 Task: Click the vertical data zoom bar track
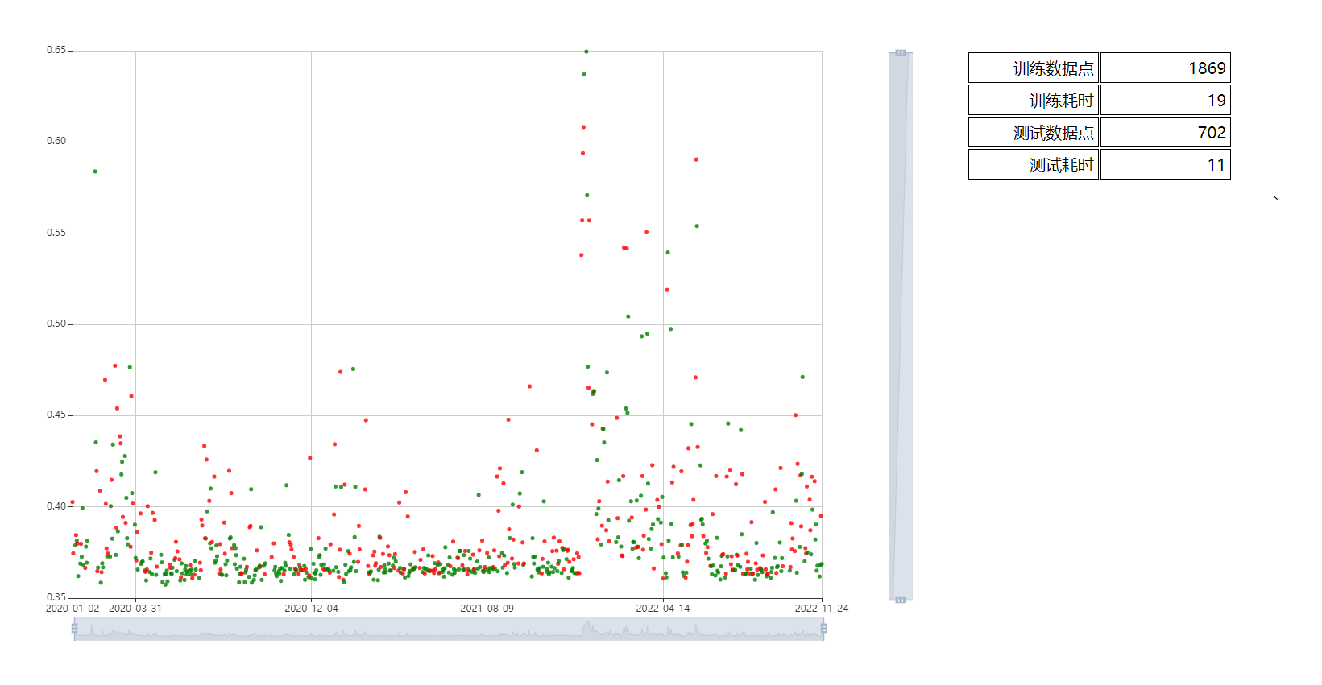click(901, 326)
